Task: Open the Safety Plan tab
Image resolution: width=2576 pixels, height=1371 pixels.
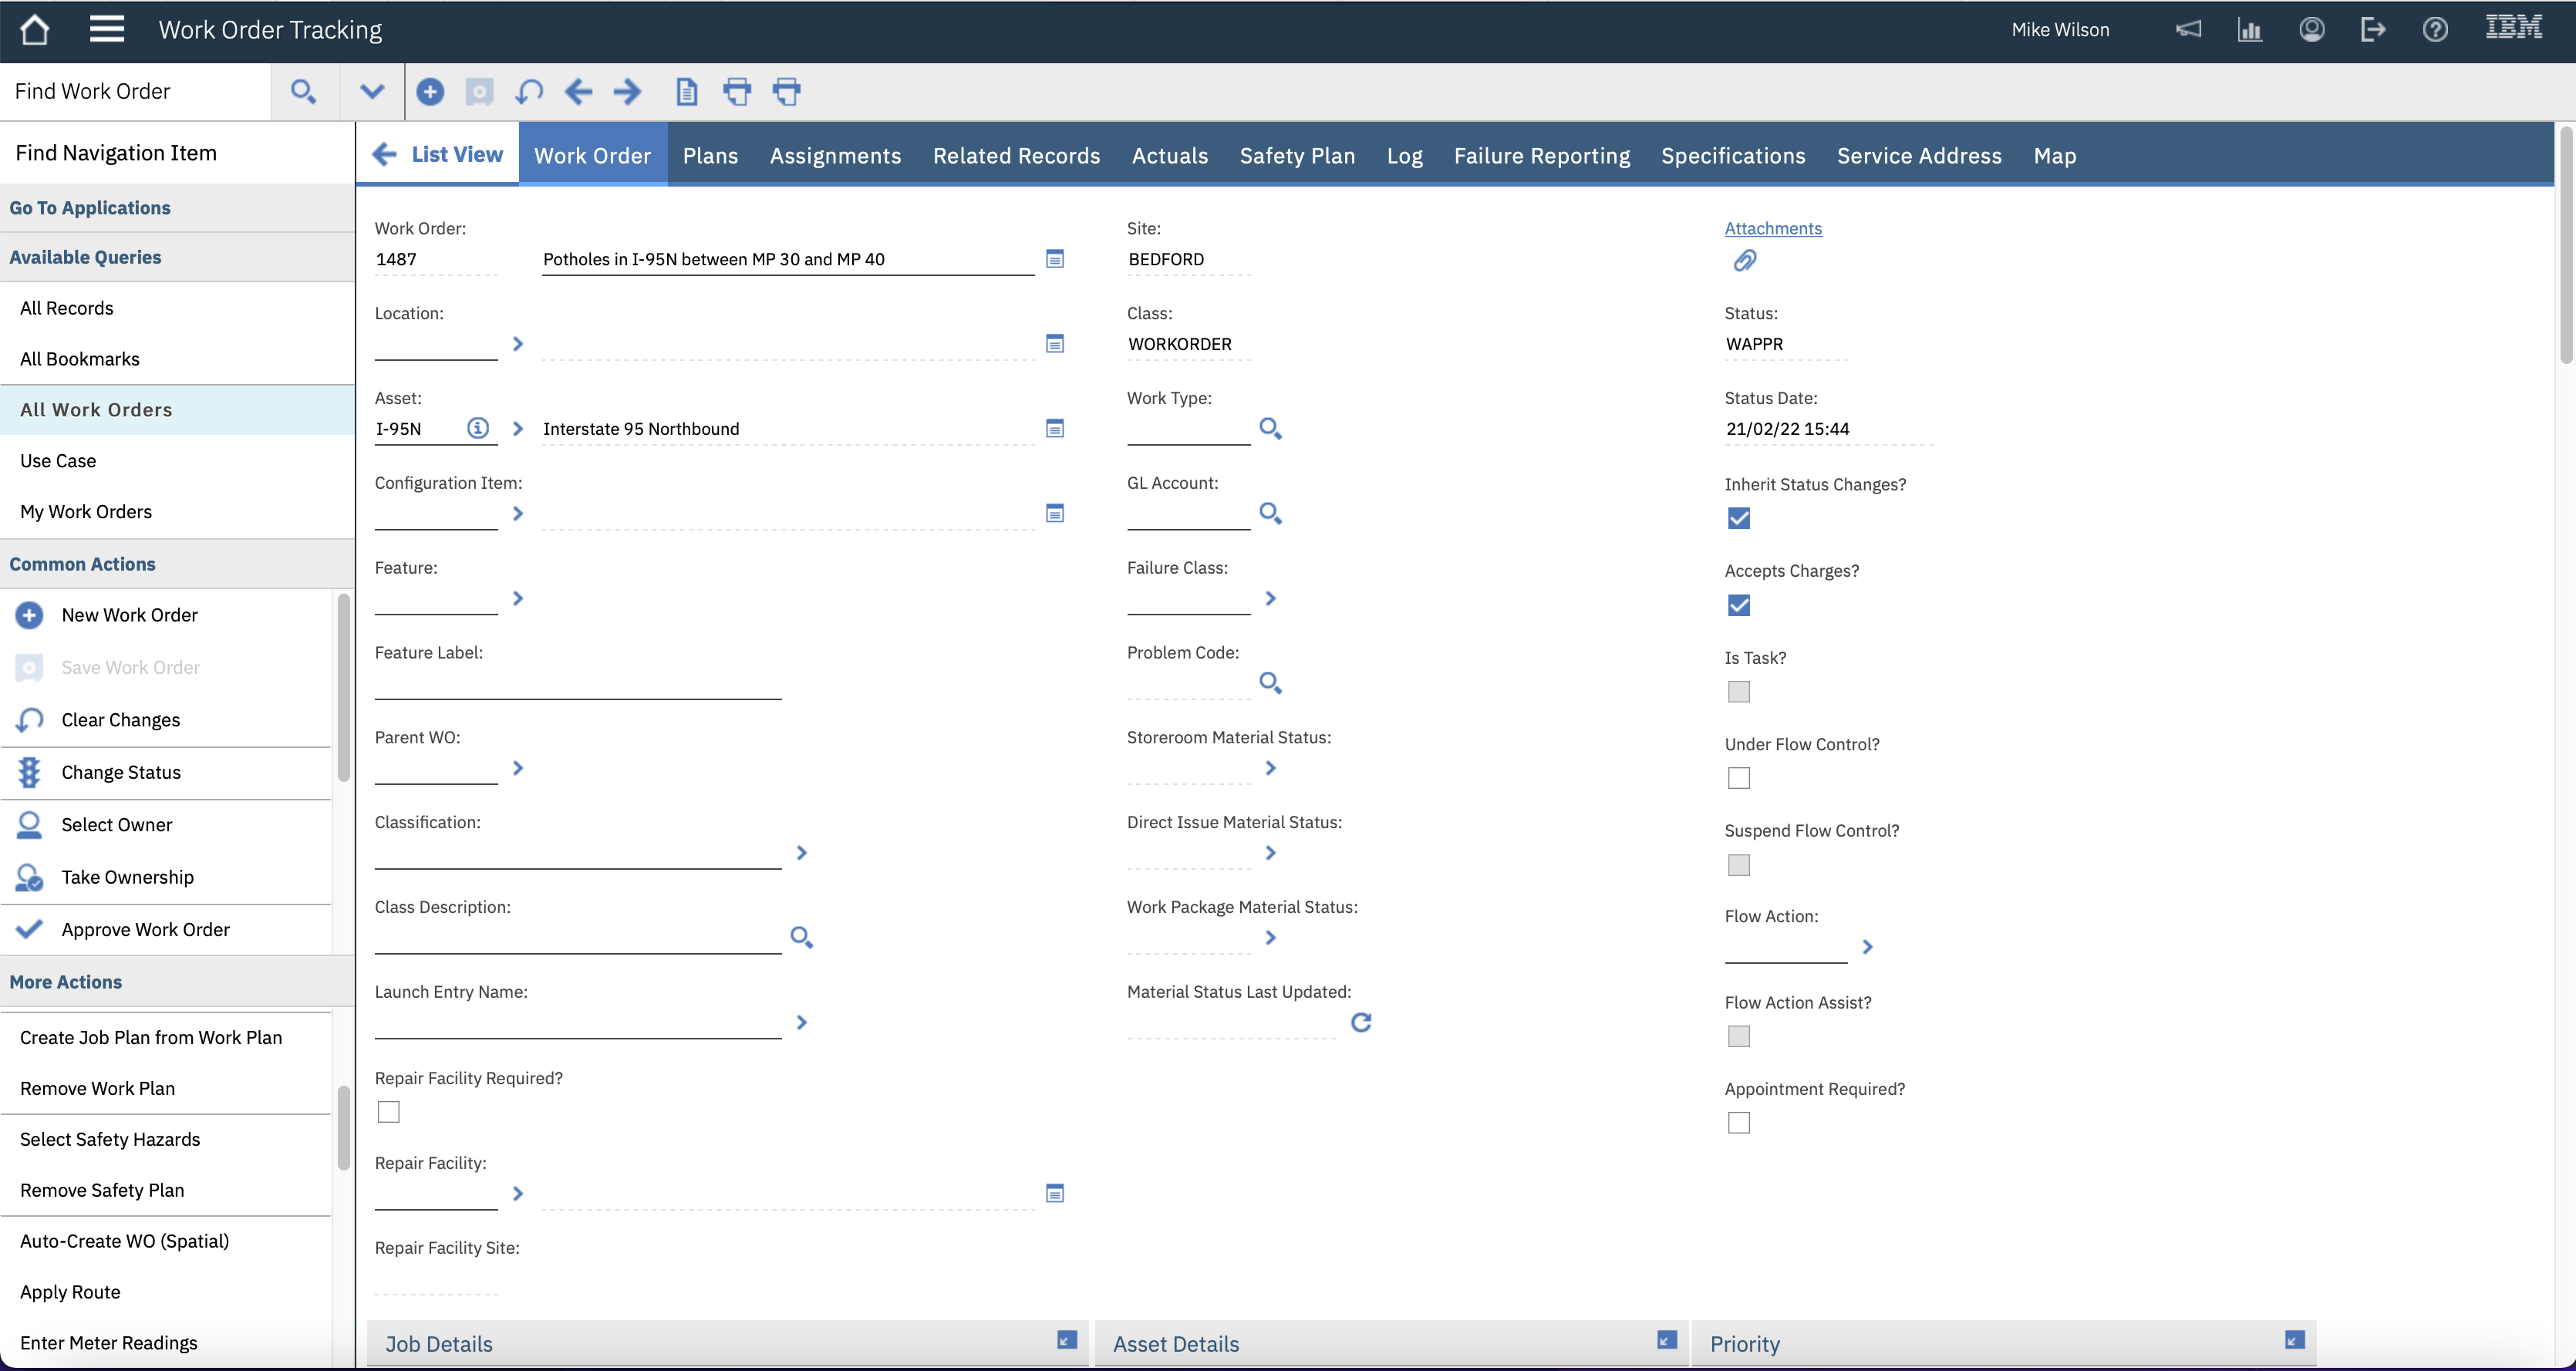Action: (1297, 155)
